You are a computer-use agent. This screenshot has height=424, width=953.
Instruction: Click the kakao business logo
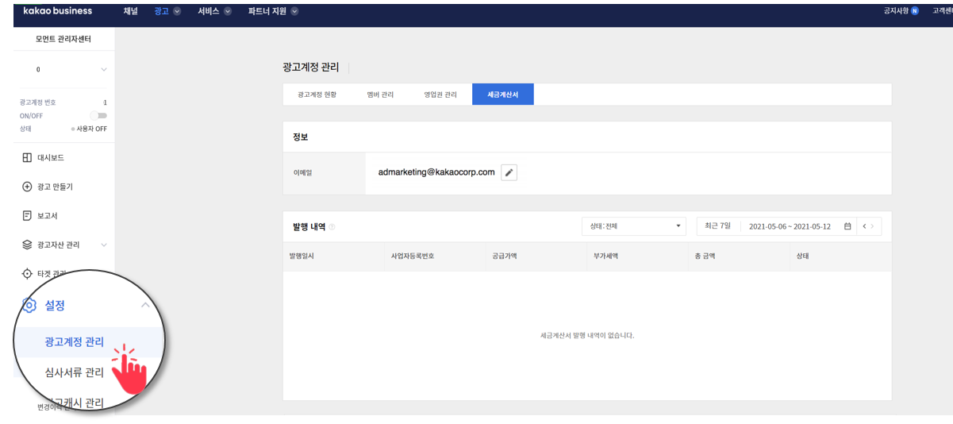[x=57, y=11]
